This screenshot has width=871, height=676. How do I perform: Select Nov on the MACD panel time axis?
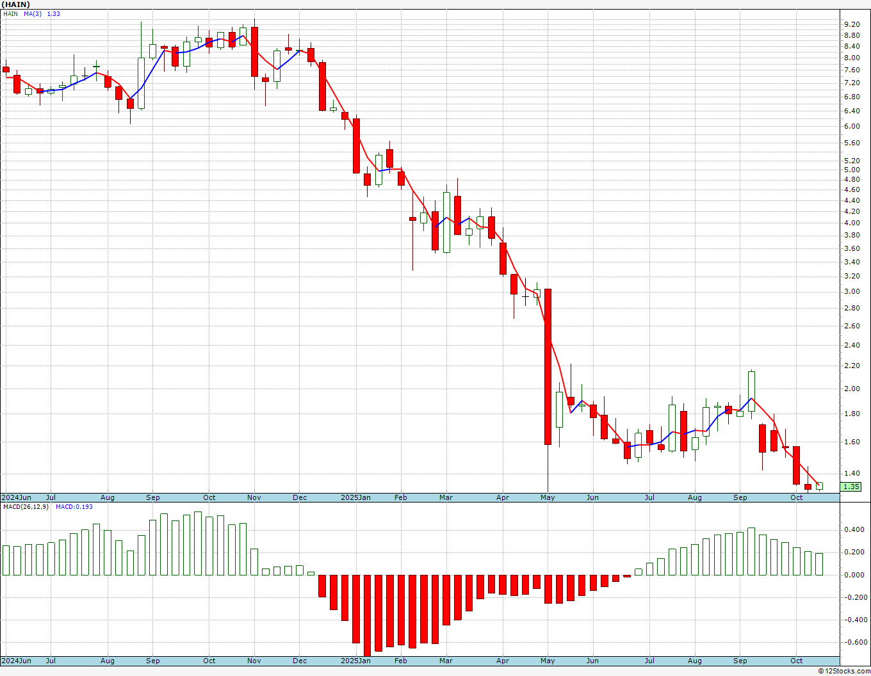tap(254, 661)
